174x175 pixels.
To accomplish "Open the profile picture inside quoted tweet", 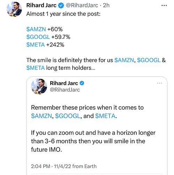I will pyautogui.click(x=39, y=86).
